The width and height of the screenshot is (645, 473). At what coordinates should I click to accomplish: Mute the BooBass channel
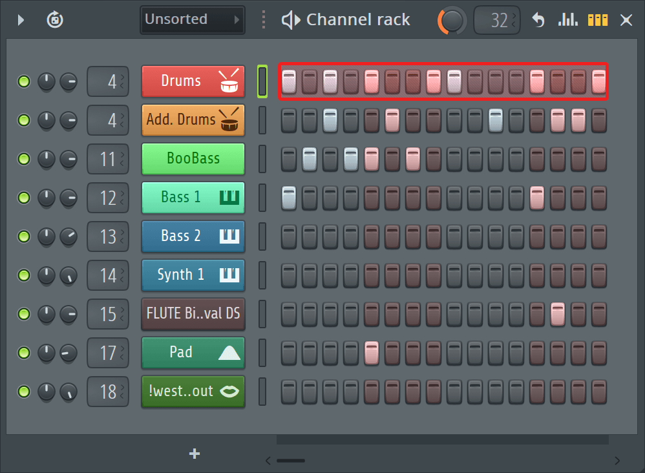pyautogui.click(x=24, y=159)
